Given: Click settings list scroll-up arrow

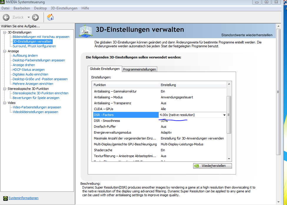Looking at the screenshot, I should click(229, 84).
